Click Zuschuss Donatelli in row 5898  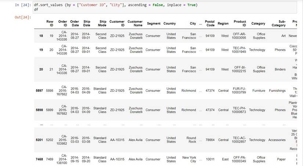coord(136,110)
